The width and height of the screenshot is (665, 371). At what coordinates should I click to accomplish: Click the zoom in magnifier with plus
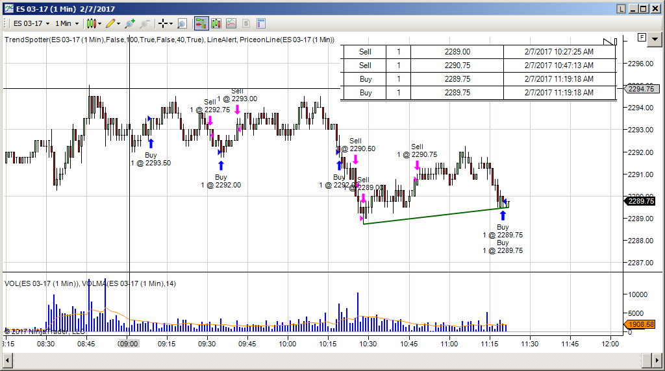click(130, 24)
